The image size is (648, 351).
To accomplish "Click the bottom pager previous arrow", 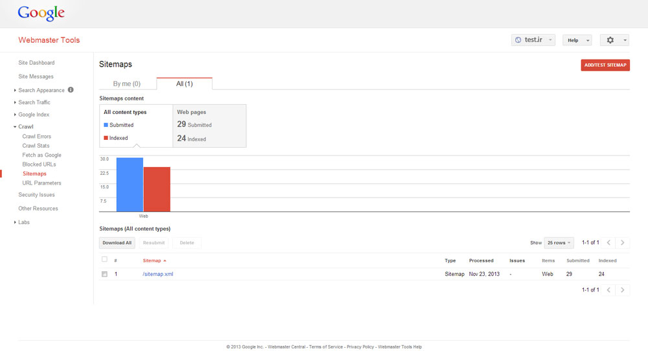I will 608,290.
